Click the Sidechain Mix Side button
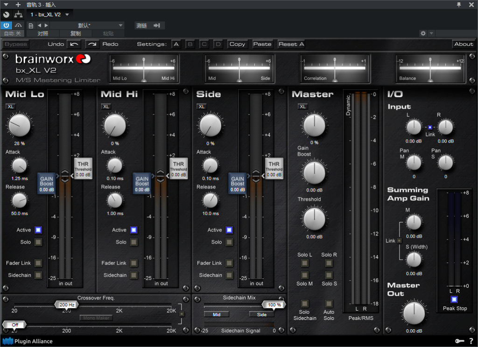This screenshot has height=347, width=478. pyautogui.click(x=261, y=314)
